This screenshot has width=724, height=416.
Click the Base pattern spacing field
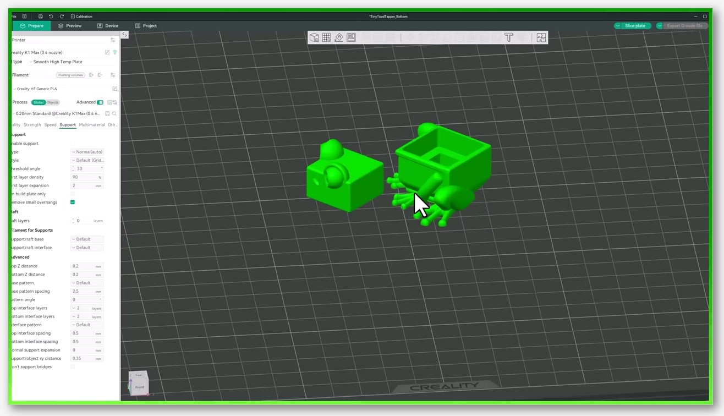87,292
